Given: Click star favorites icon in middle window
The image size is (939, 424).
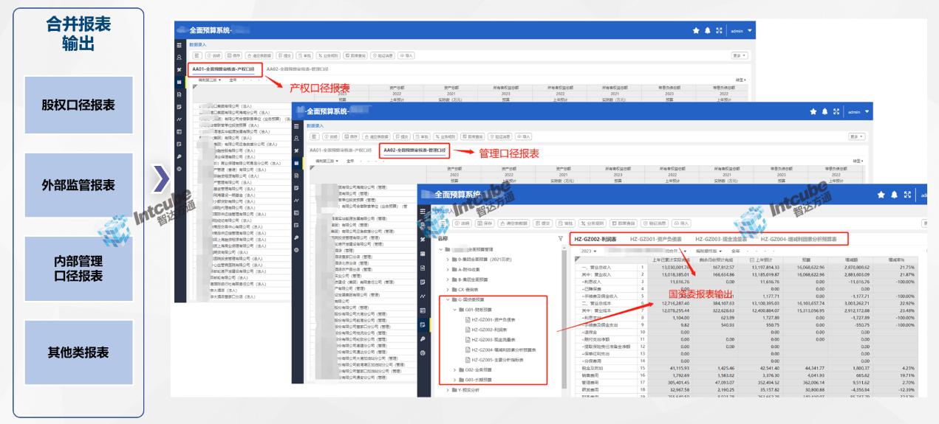Looking at the screenshot, I should (x=813, y=112).
